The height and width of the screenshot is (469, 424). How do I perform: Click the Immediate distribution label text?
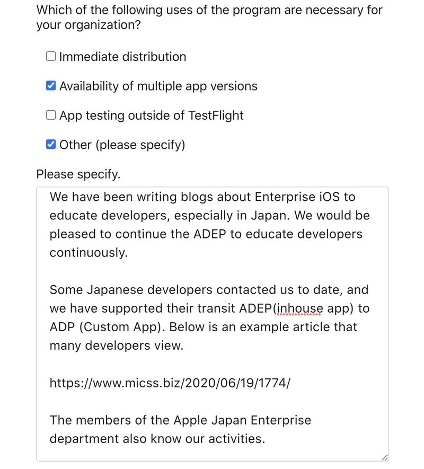[122, 57]
